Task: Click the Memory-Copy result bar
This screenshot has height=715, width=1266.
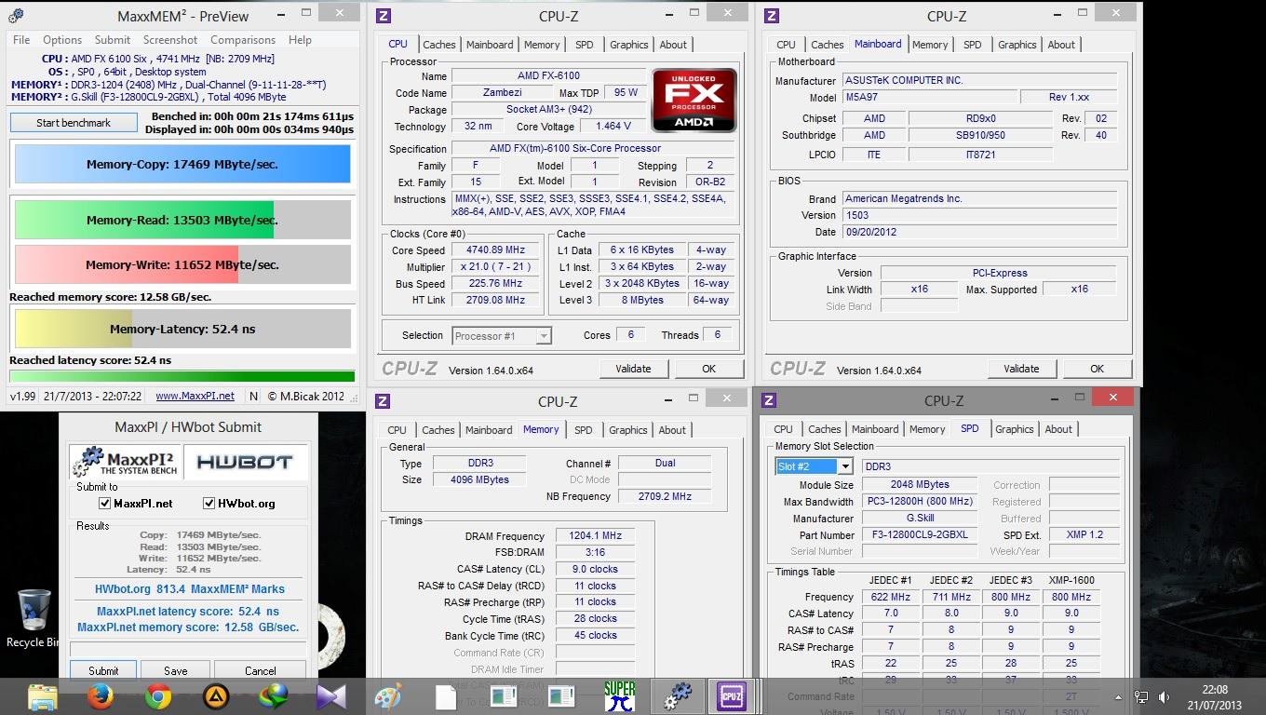Action: [x=182, y=164]
